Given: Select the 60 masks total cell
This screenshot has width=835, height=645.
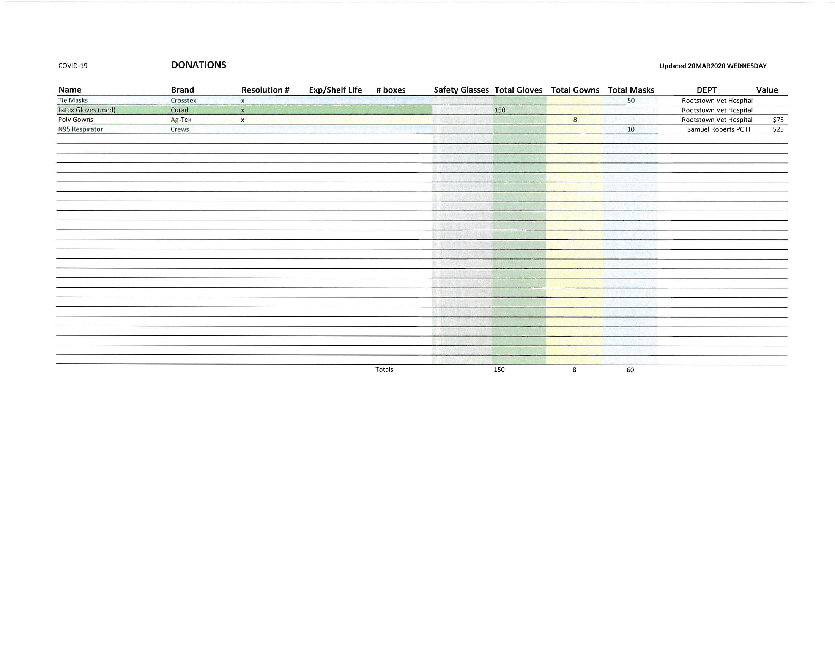Looking at the screenshot, I should coord(630,370).
